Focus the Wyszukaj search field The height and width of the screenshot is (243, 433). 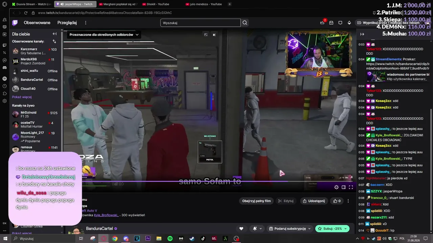click(x=200, y=23)
